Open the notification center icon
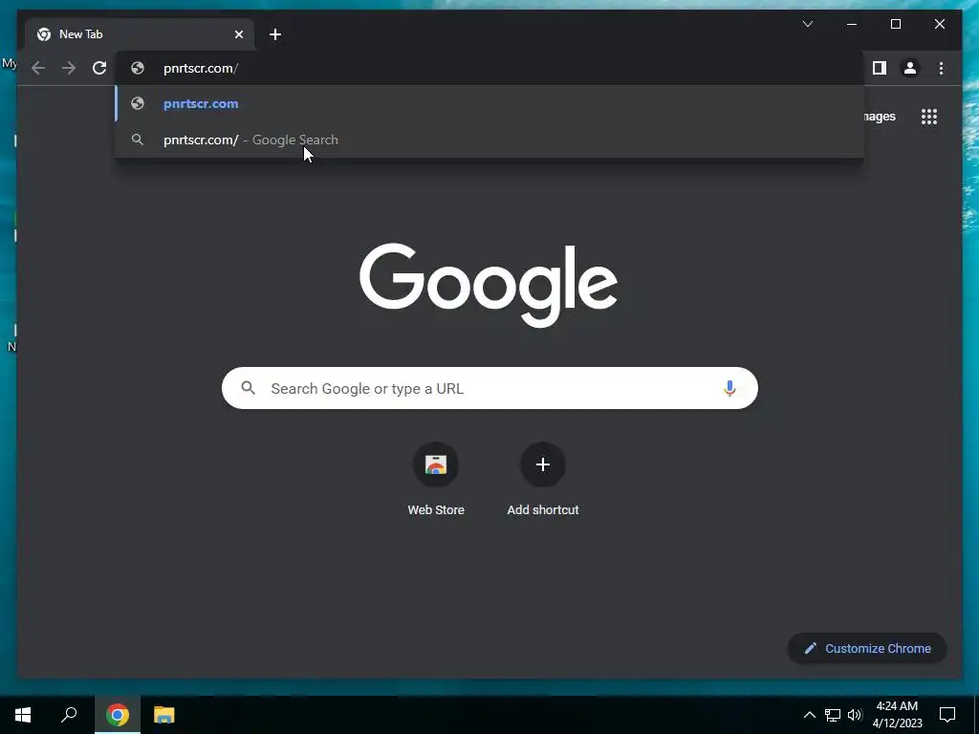 click(947, 715)
